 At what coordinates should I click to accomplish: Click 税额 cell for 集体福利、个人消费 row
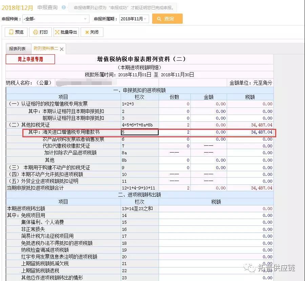click(216, 222)
